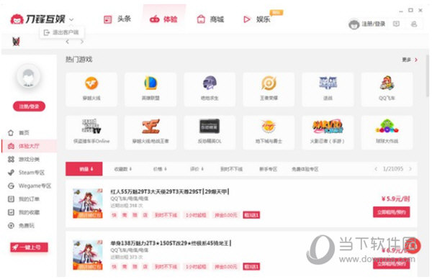432x279 pixels.
Task: Click the top right icon beside the message icon
Action: tap(414, 24)
